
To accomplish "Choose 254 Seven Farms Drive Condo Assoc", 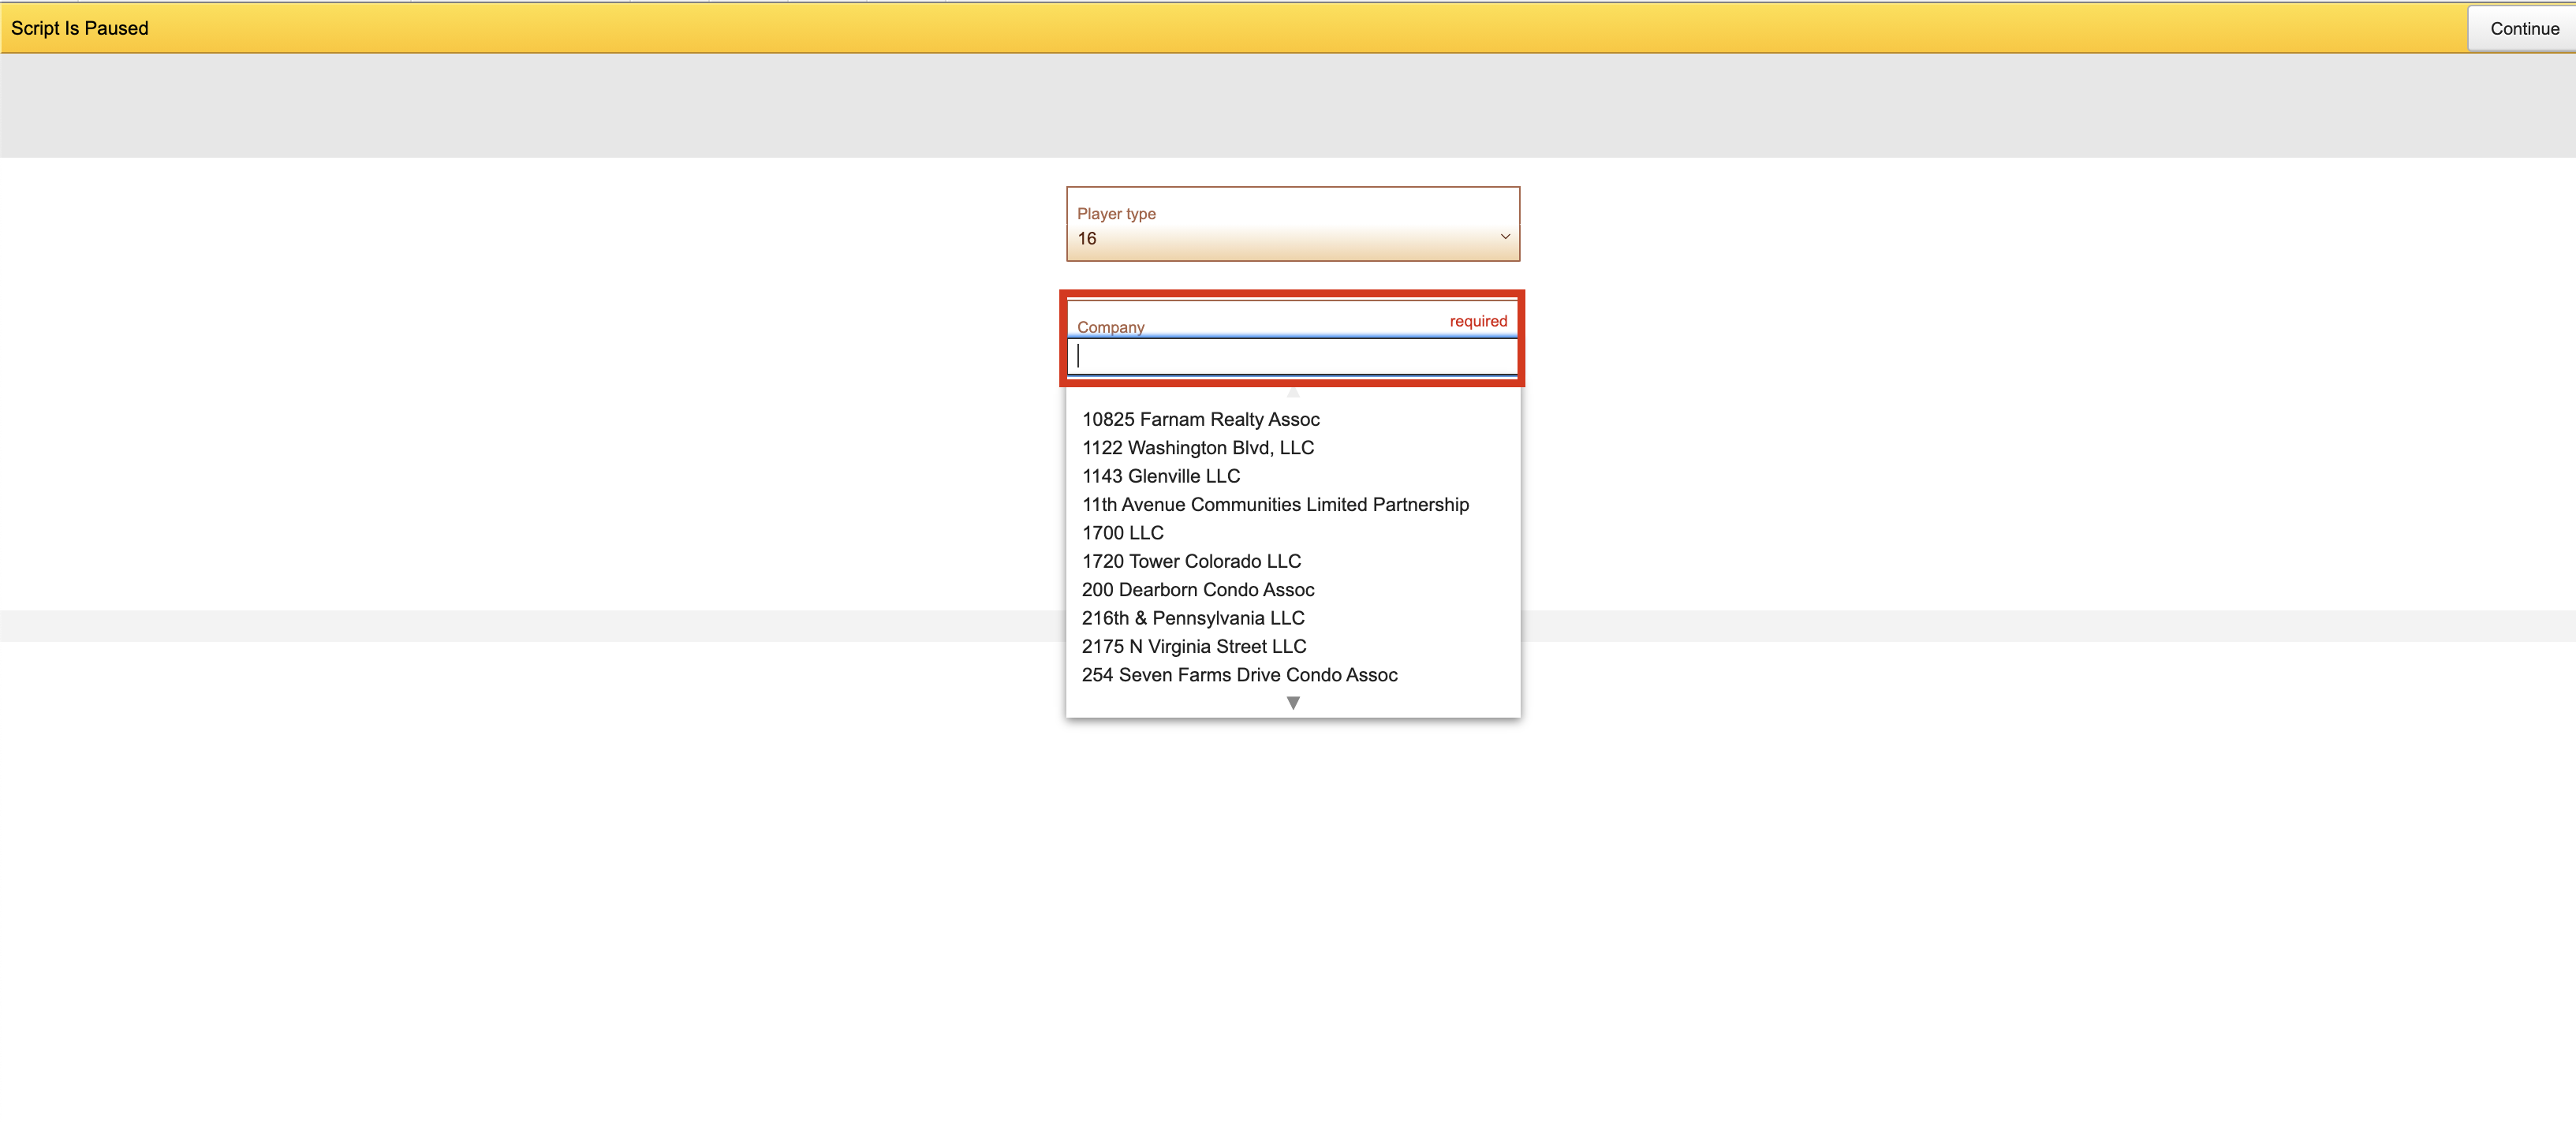I will tap(1239, 675).
